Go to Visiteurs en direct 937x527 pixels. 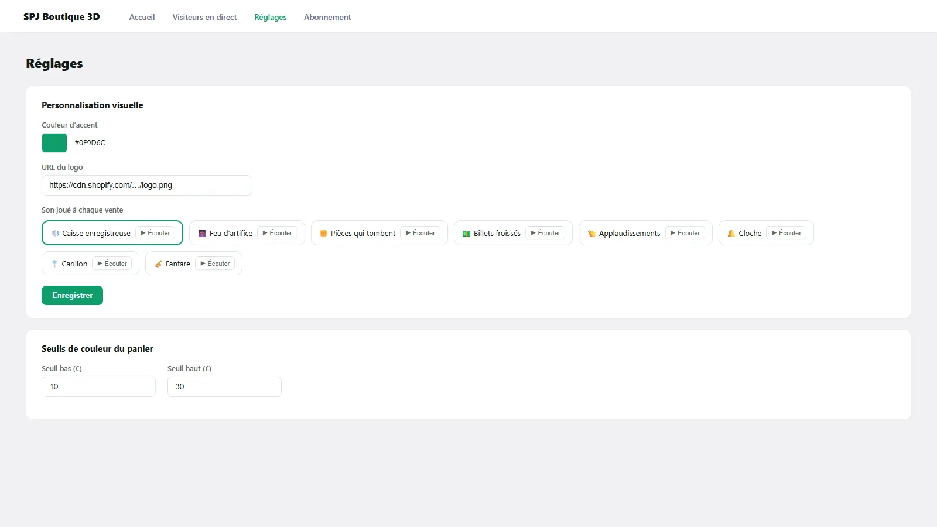coord(204,17)
